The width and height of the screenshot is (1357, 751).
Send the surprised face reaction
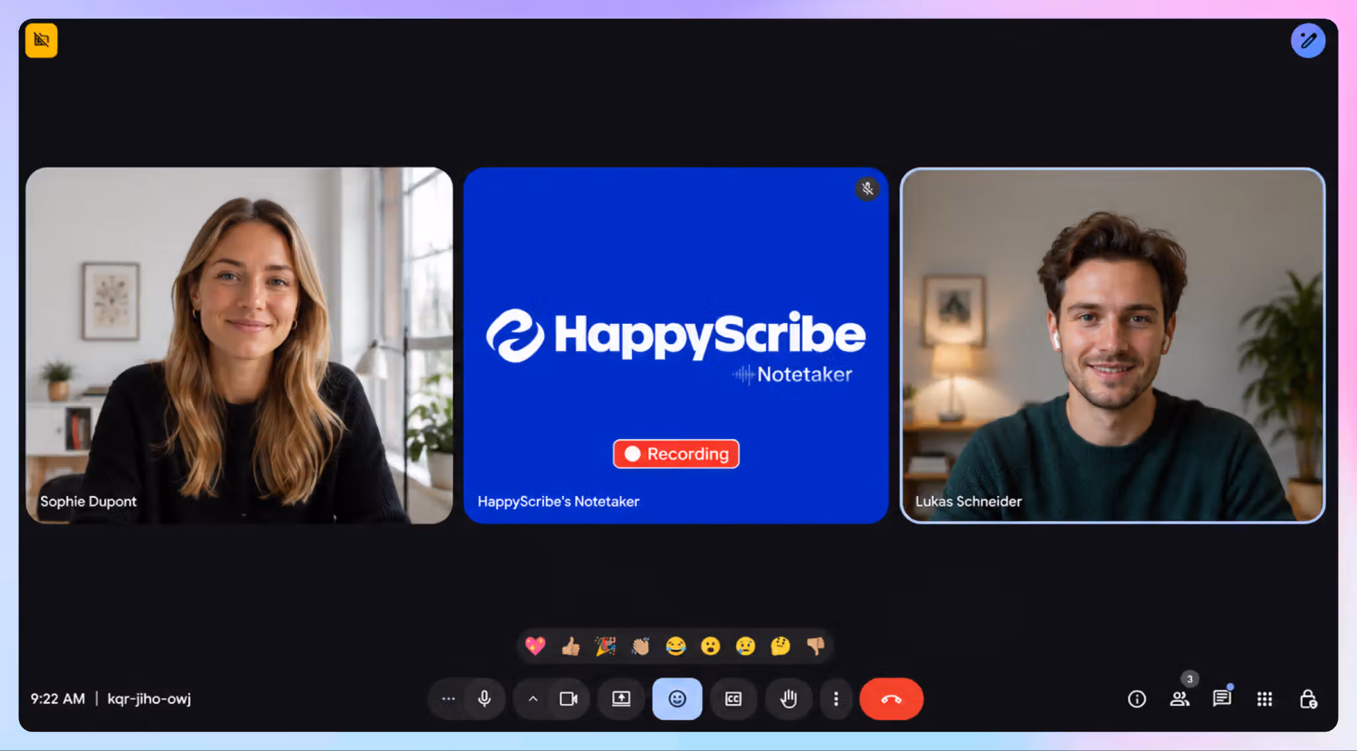[710, 646]
